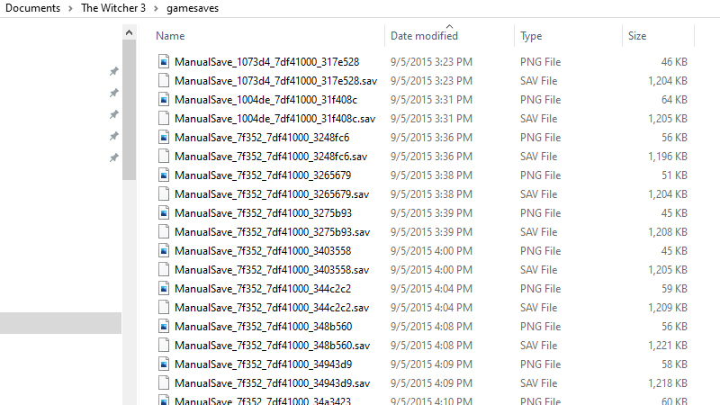Navigate to The Witcher 3 breadcrumb folder
The width and height of the screenshot is (720, 405).
tap(113, 8)
